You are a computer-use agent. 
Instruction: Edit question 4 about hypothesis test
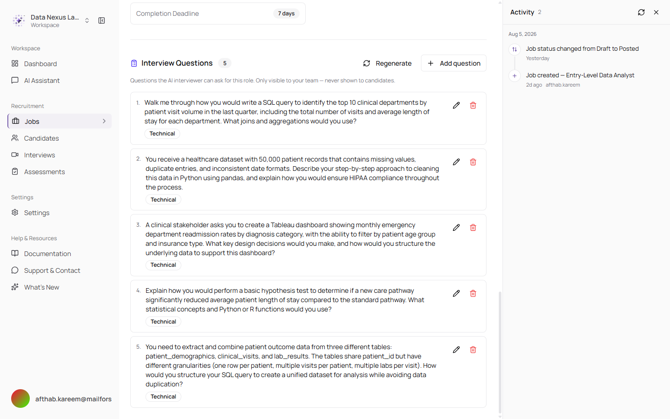point(456,293)
